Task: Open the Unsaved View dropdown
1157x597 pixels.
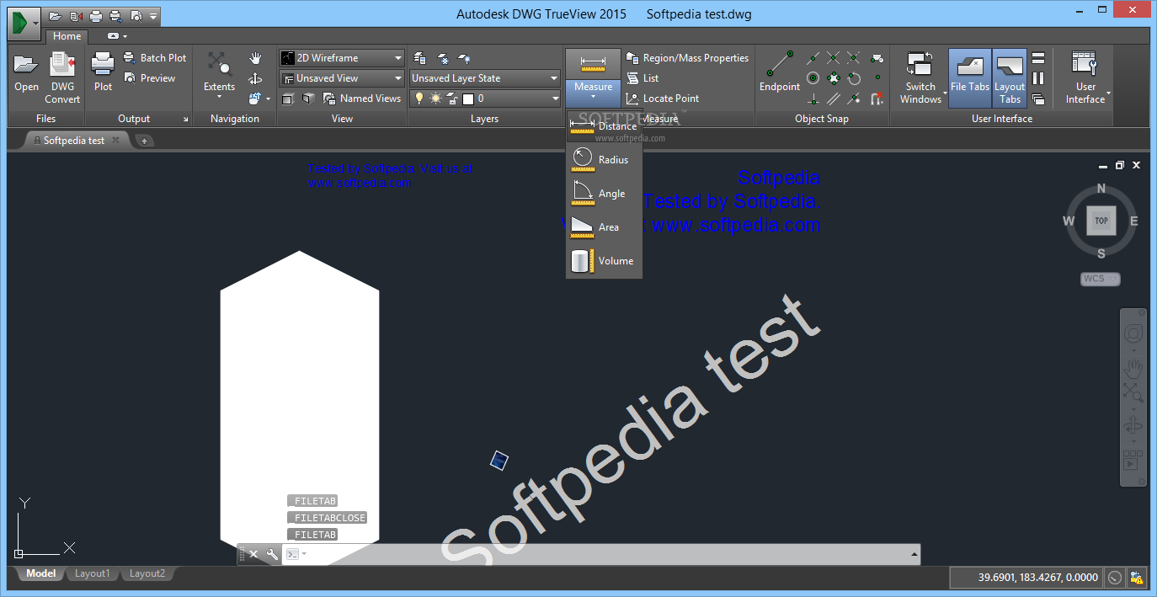Action: point(342,78)
